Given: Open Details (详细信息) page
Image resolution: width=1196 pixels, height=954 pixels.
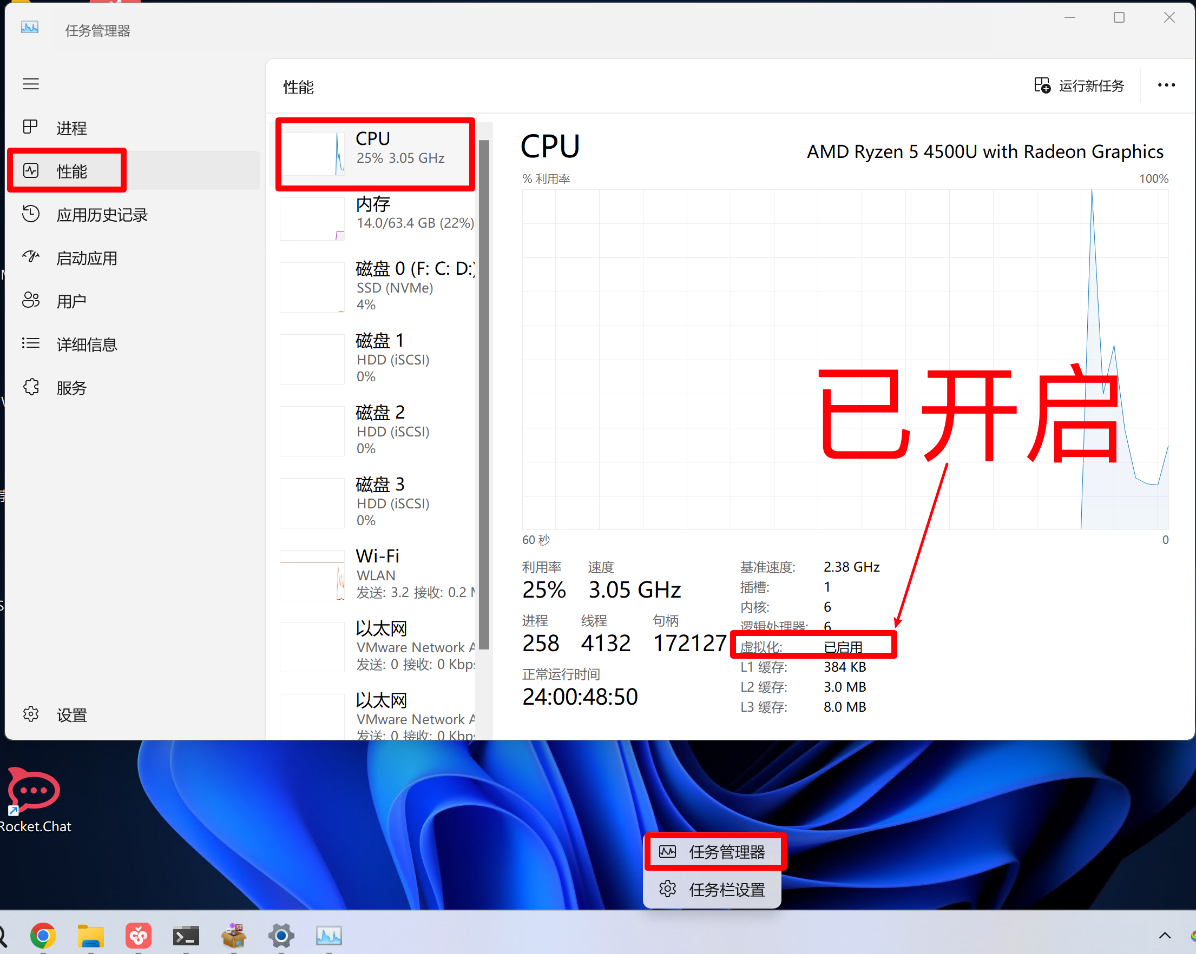Looking at the screenshot, I should 86,345.
